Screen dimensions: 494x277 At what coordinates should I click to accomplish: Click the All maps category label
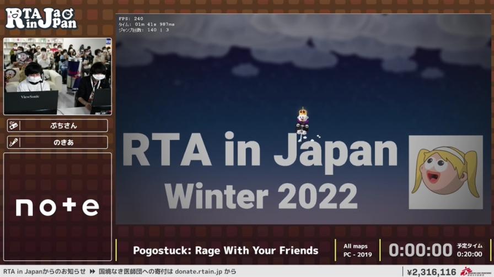click(x=356, y=246)
